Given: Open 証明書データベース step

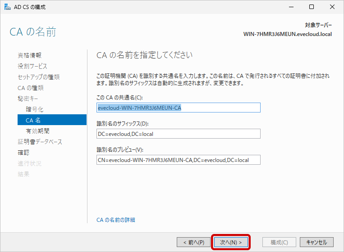Looking at the screenshot, I should pos(40,142).
